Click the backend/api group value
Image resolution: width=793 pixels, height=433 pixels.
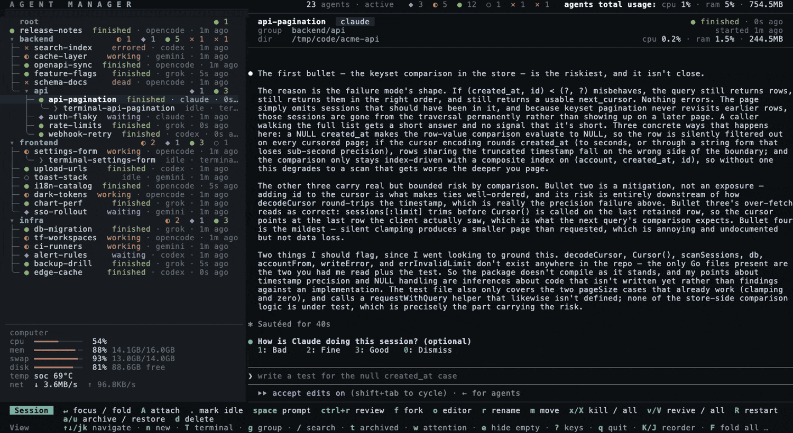(318, 31)
